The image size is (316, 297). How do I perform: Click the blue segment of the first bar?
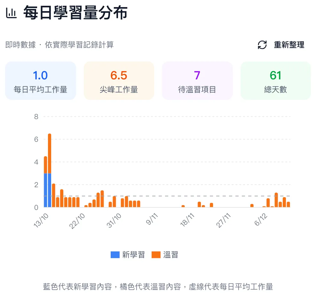[45, 190]
